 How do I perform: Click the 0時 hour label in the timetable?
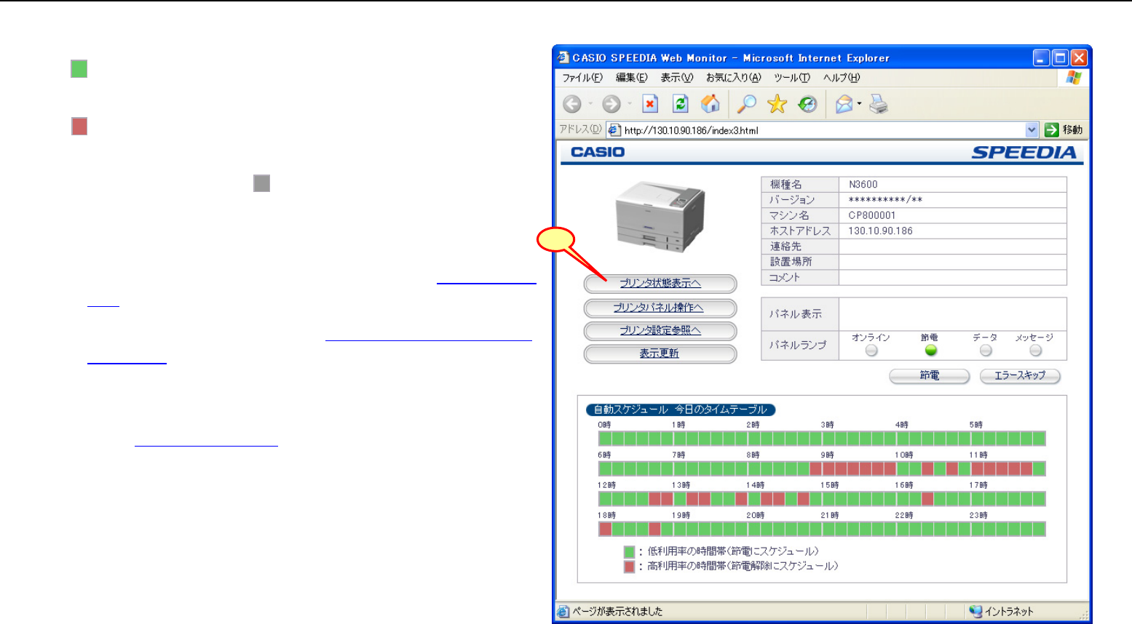[604, 425]
